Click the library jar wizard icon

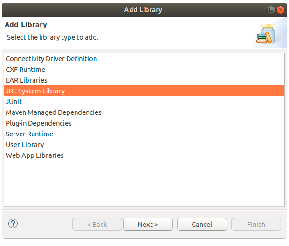pos(266,34)
